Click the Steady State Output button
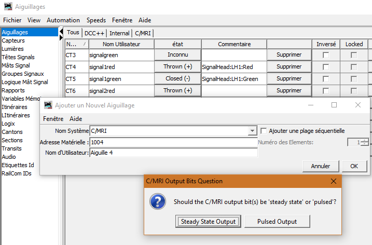The width and height of the screenshot is (372, 245). (208, 222)
